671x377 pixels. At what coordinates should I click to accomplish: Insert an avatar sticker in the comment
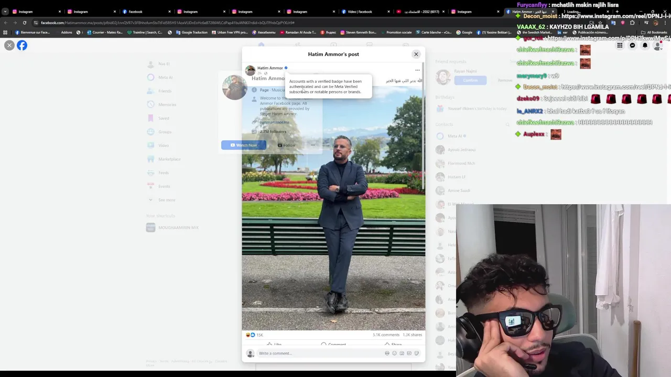(x=387, y=353)
